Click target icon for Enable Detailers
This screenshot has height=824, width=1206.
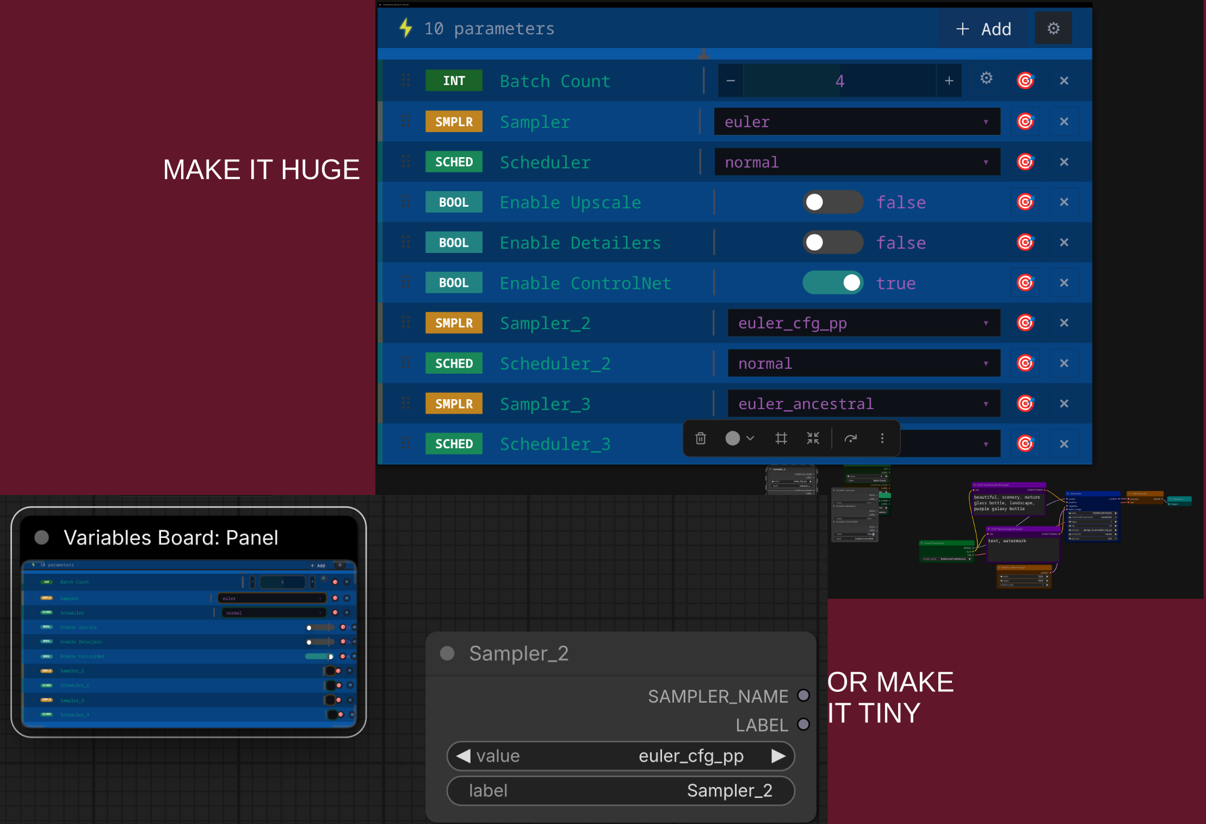tap(1025, 242)
